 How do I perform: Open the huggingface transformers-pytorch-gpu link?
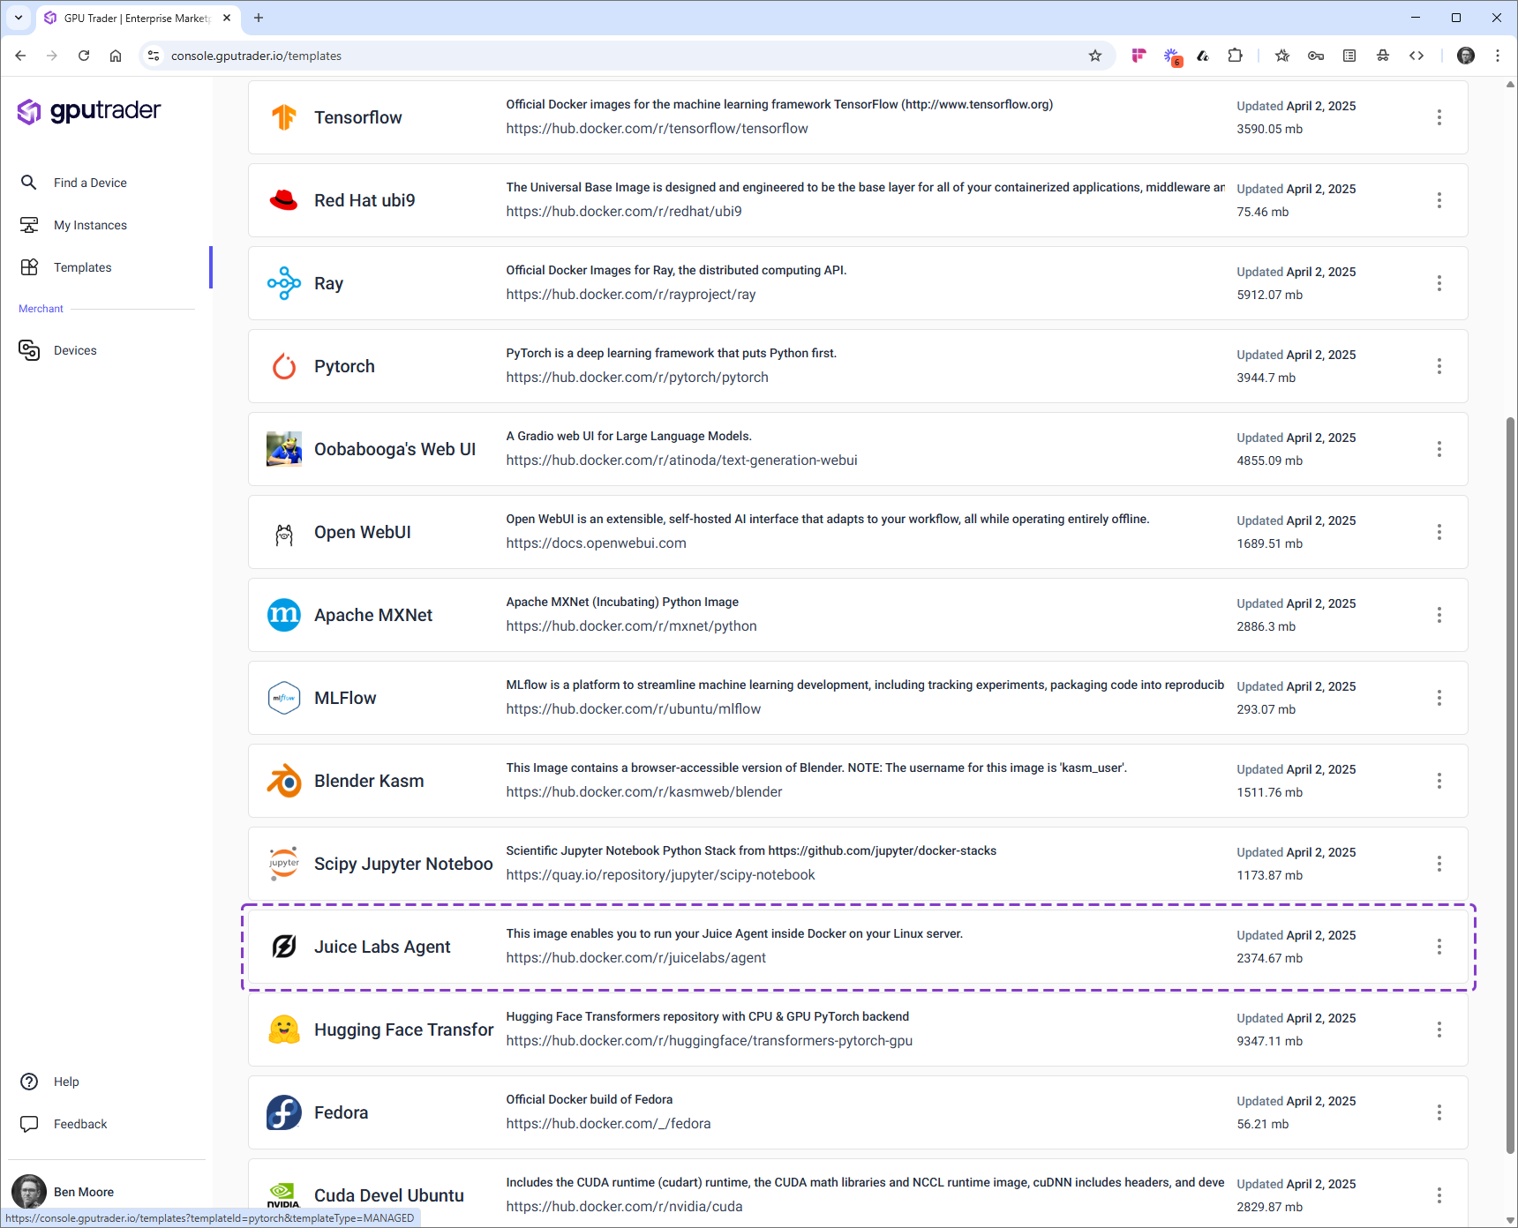[x=709, y=1041]
